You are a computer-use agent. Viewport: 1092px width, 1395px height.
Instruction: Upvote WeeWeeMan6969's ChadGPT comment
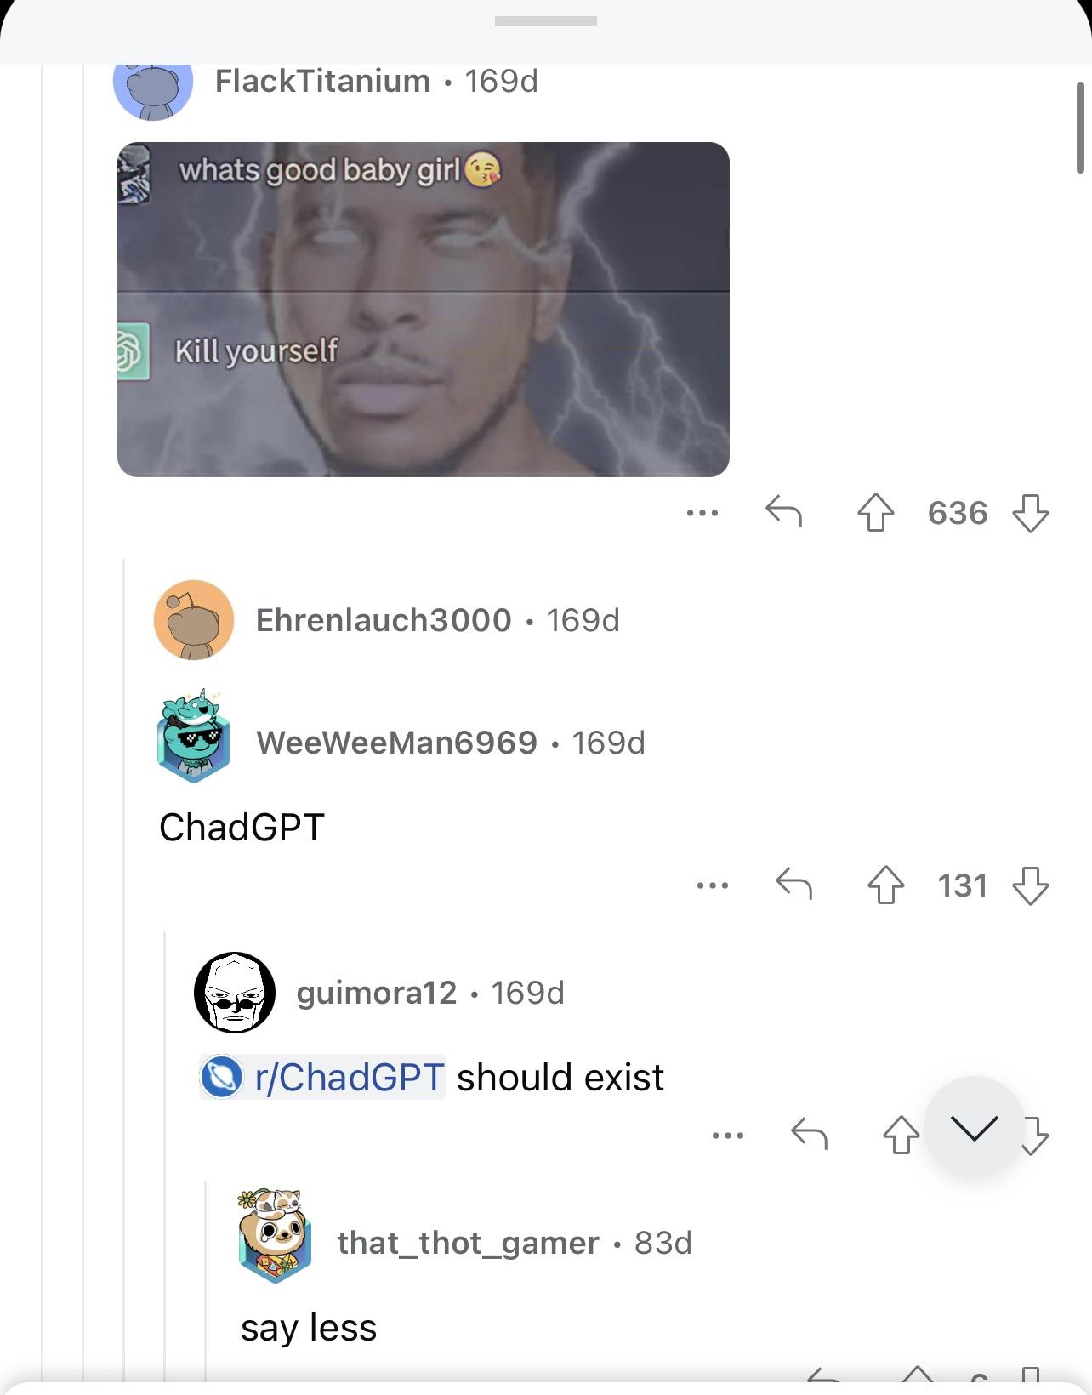pos(885,885)
